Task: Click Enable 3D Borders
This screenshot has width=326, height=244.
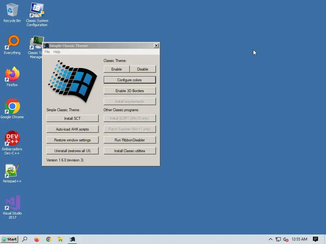Action: point(130,91)
